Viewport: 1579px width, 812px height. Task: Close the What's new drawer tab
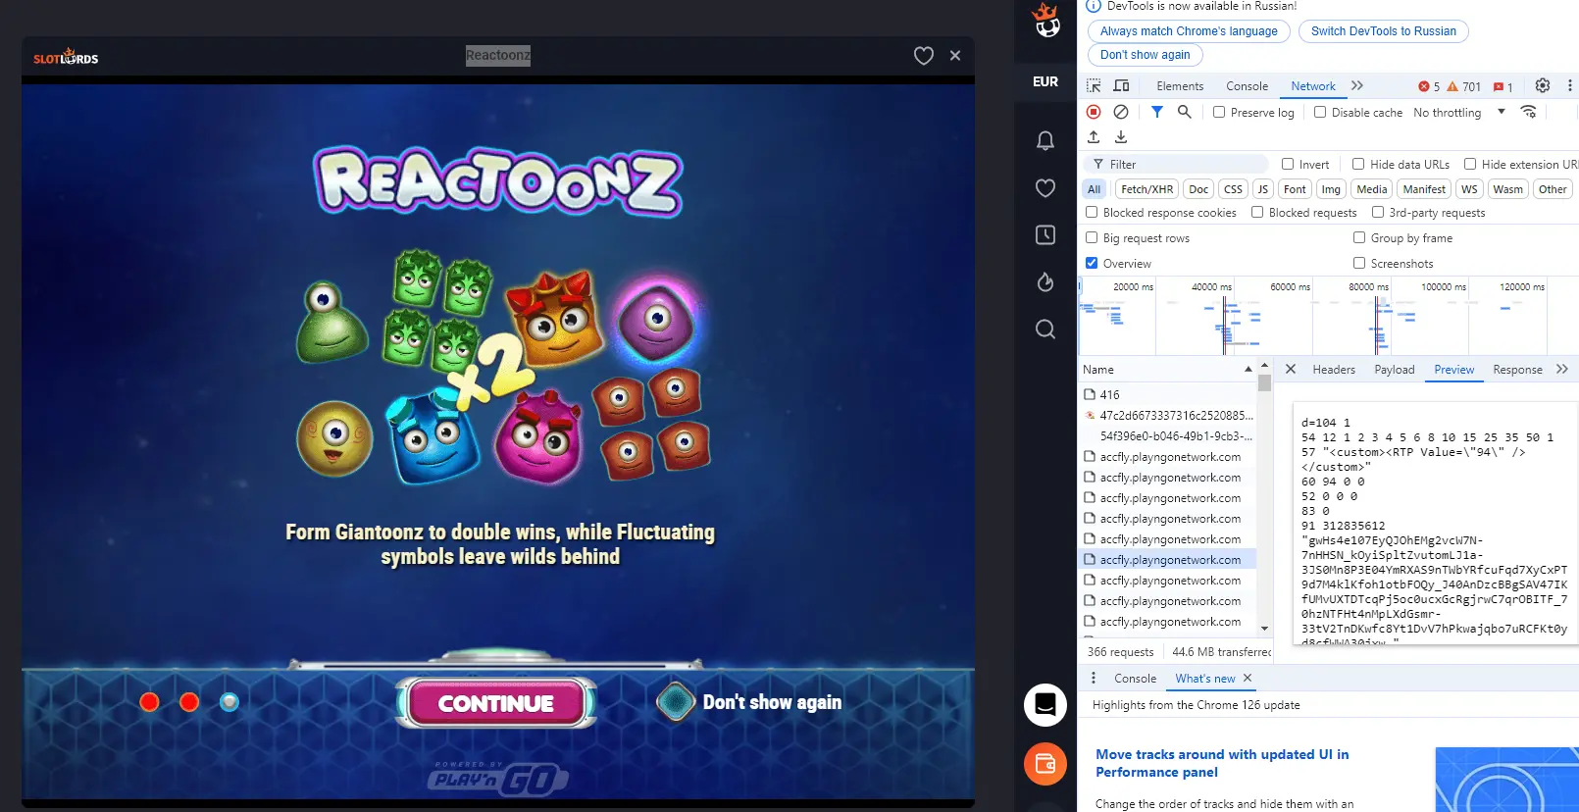1248,678
